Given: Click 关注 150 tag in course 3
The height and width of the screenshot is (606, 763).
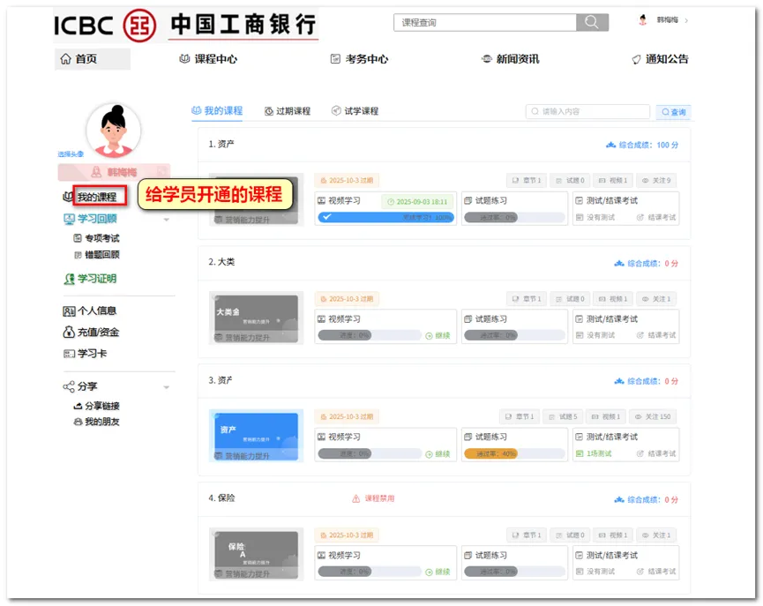Looking at the screenshot, I should coord(653,416).
